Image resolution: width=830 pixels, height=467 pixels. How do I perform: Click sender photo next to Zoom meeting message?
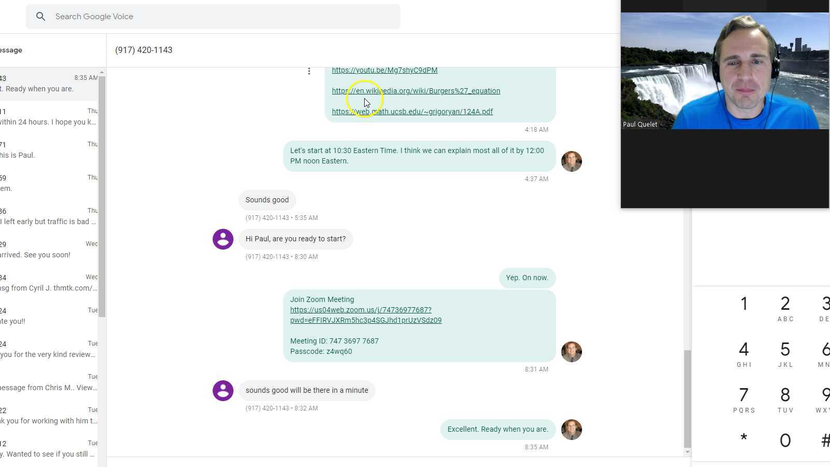click(572, 352)
